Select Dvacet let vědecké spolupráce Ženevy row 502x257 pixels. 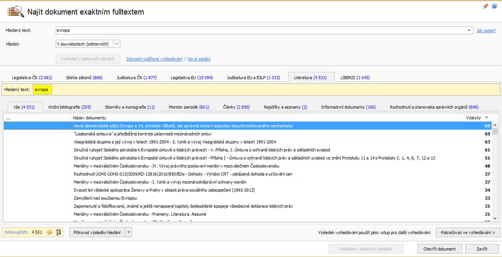click(x=248, y=190)
